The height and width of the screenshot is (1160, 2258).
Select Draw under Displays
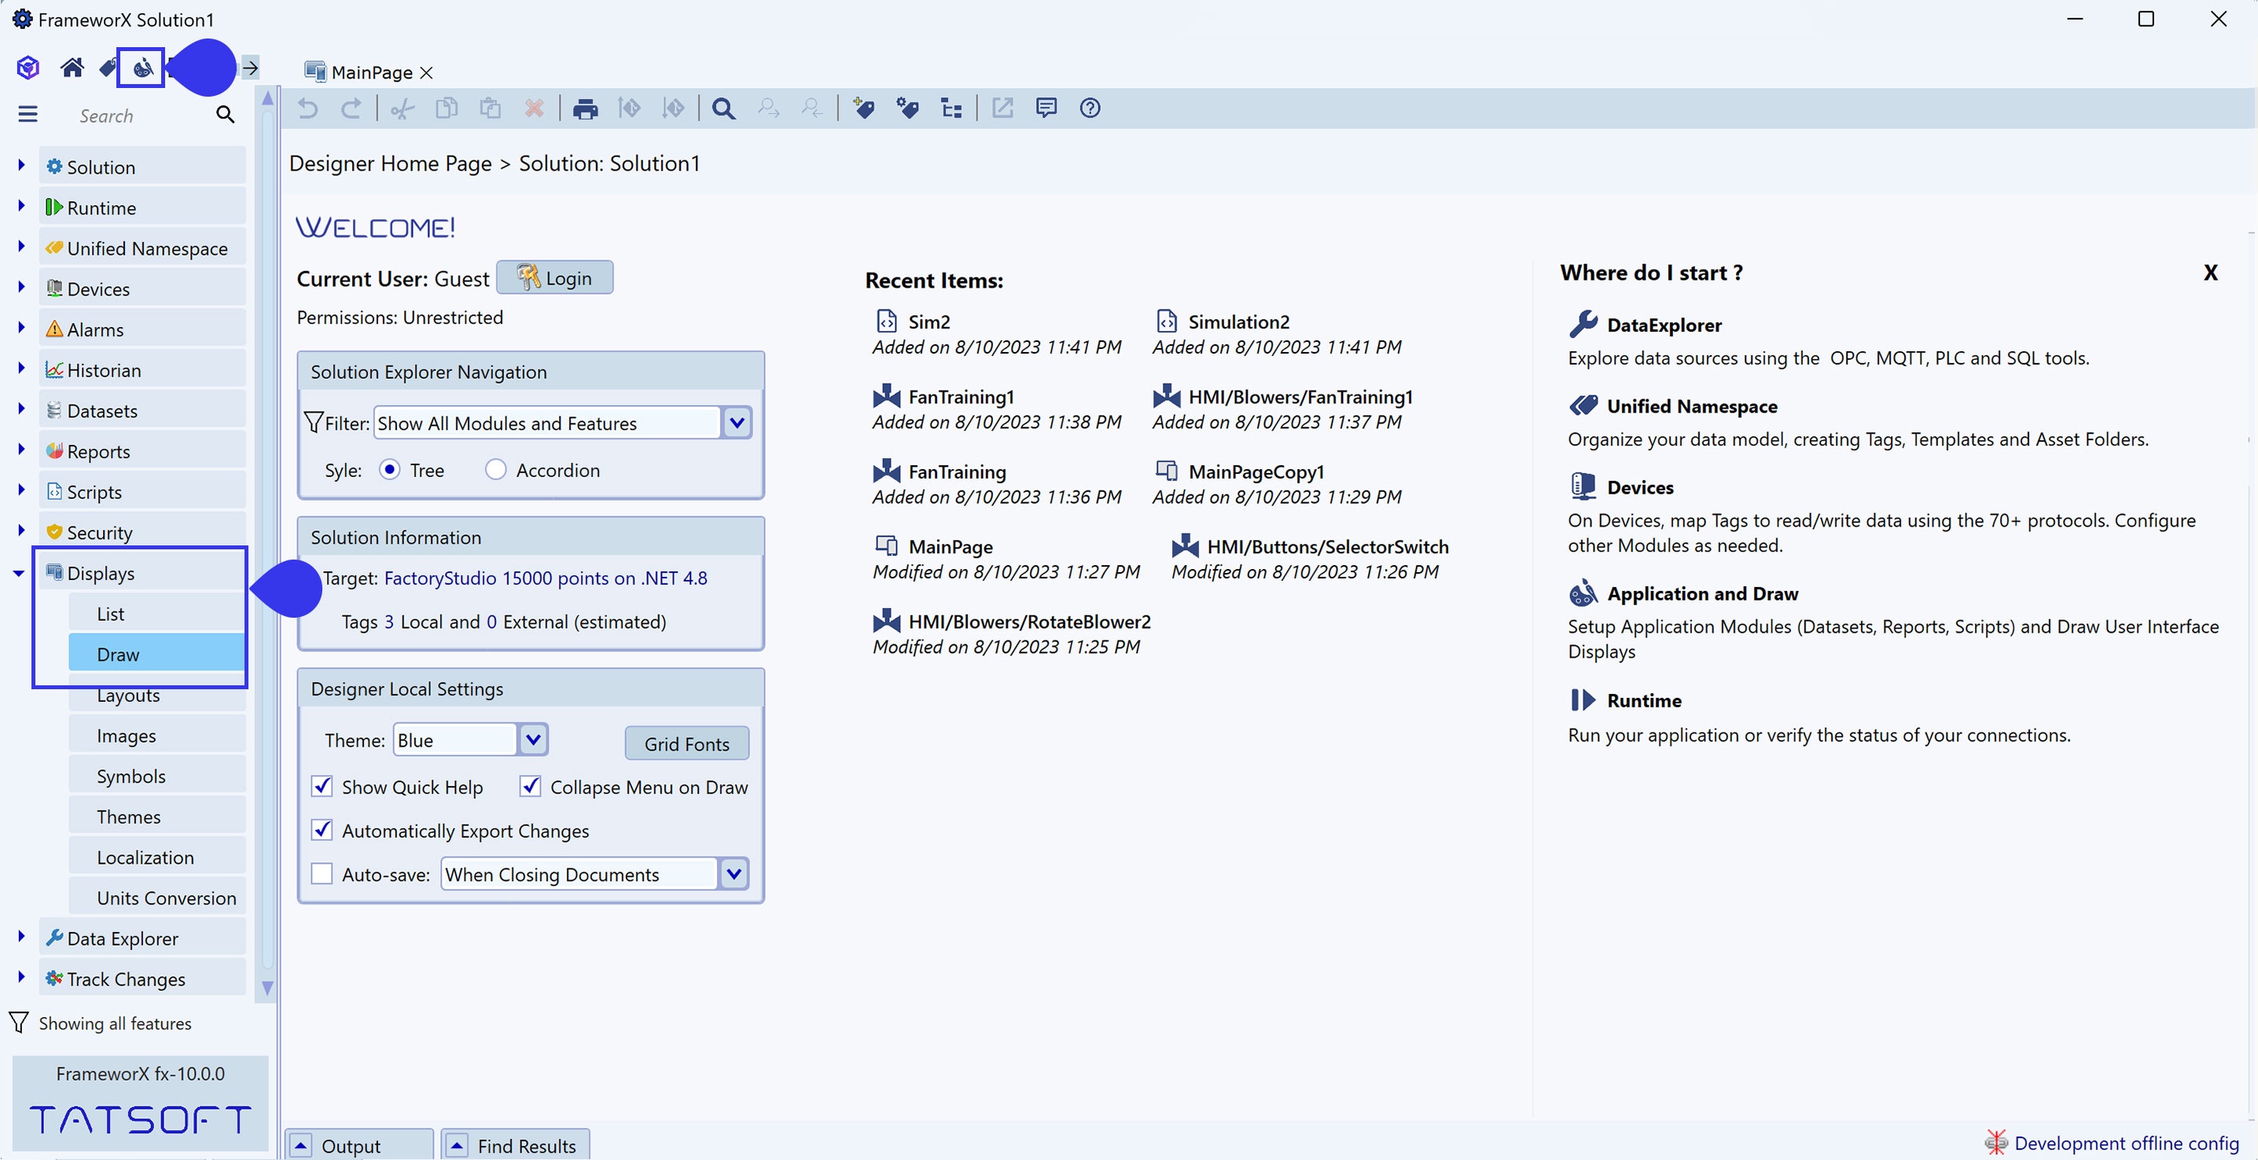click(157, 654)
